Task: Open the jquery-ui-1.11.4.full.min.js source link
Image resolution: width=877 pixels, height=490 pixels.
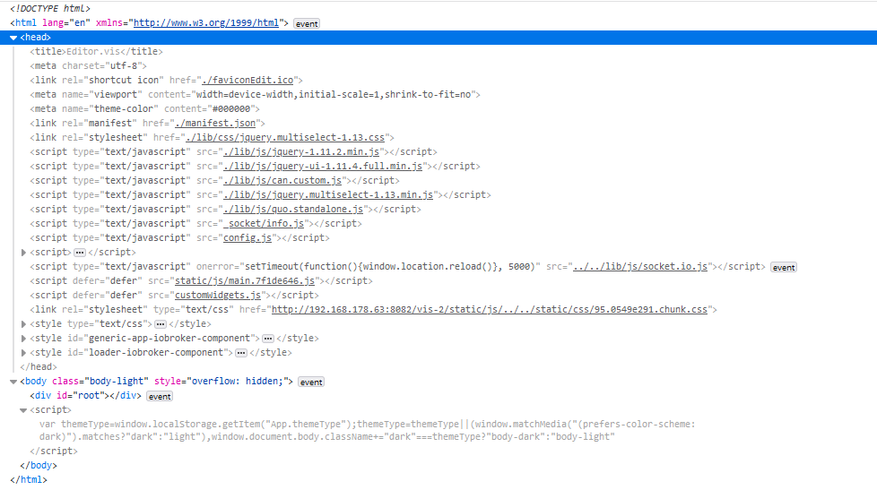Action: [322, 166]
